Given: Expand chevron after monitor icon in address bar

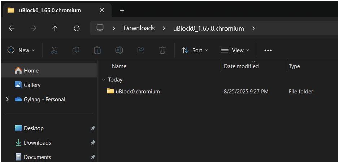Looking at the screenshot, I should point(114,28).
